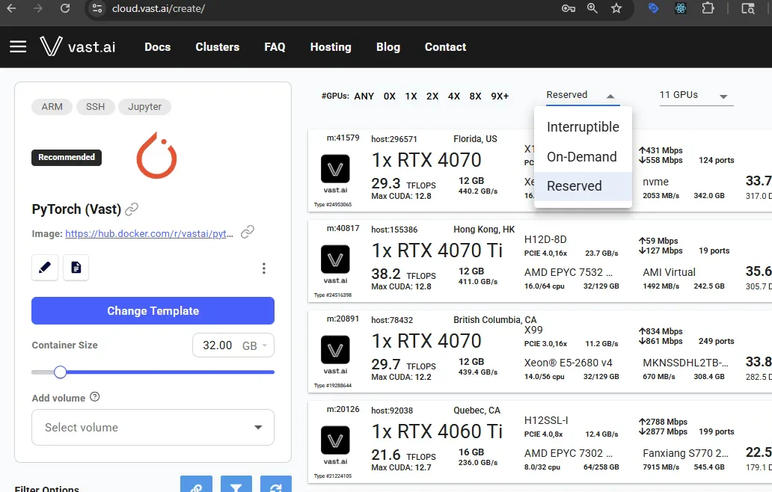Image resolution: width=772 pixels, height=492 pixels.
Task: Bookmark this page with the star icon
Action: click(x=616, y=8)
